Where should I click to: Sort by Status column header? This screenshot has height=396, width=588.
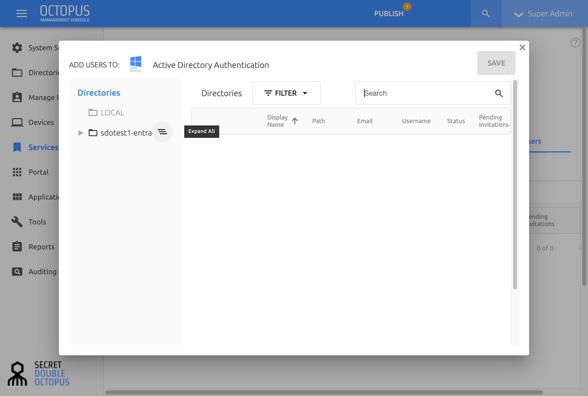click(456, 121)
